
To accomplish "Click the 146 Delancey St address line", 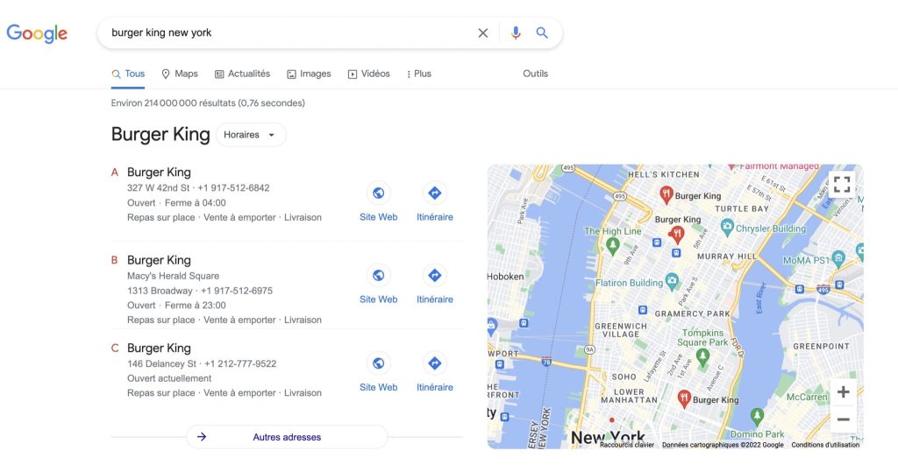I will click(202, 363).
